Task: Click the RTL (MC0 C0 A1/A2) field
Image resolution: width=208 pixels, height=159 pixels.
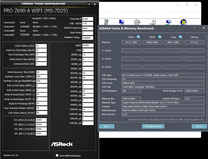Action: click(x=41, y=120)
